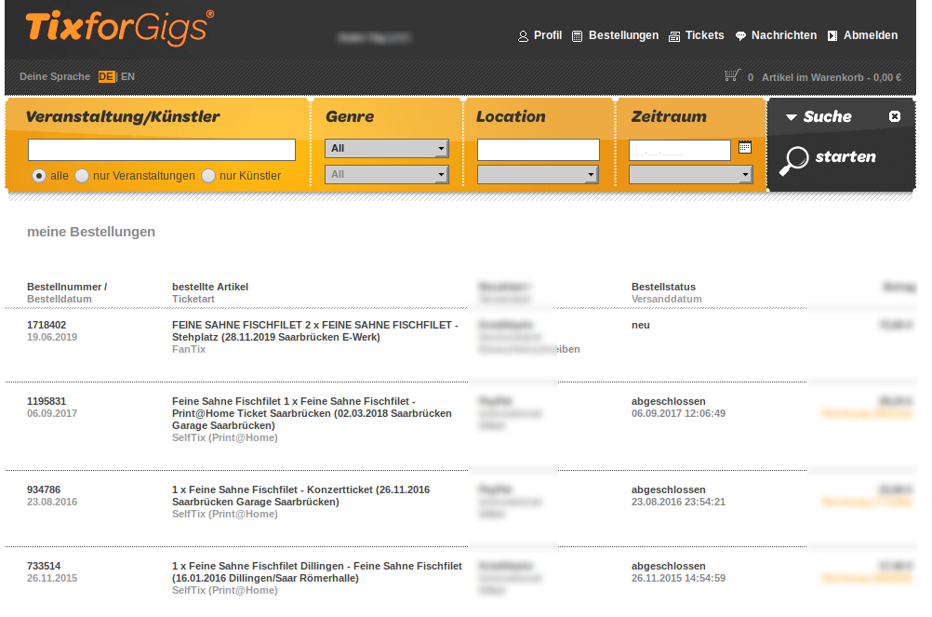The image size is (932, 617).
Task: Click the Abmelden door icon
Action: click(832, 36)
